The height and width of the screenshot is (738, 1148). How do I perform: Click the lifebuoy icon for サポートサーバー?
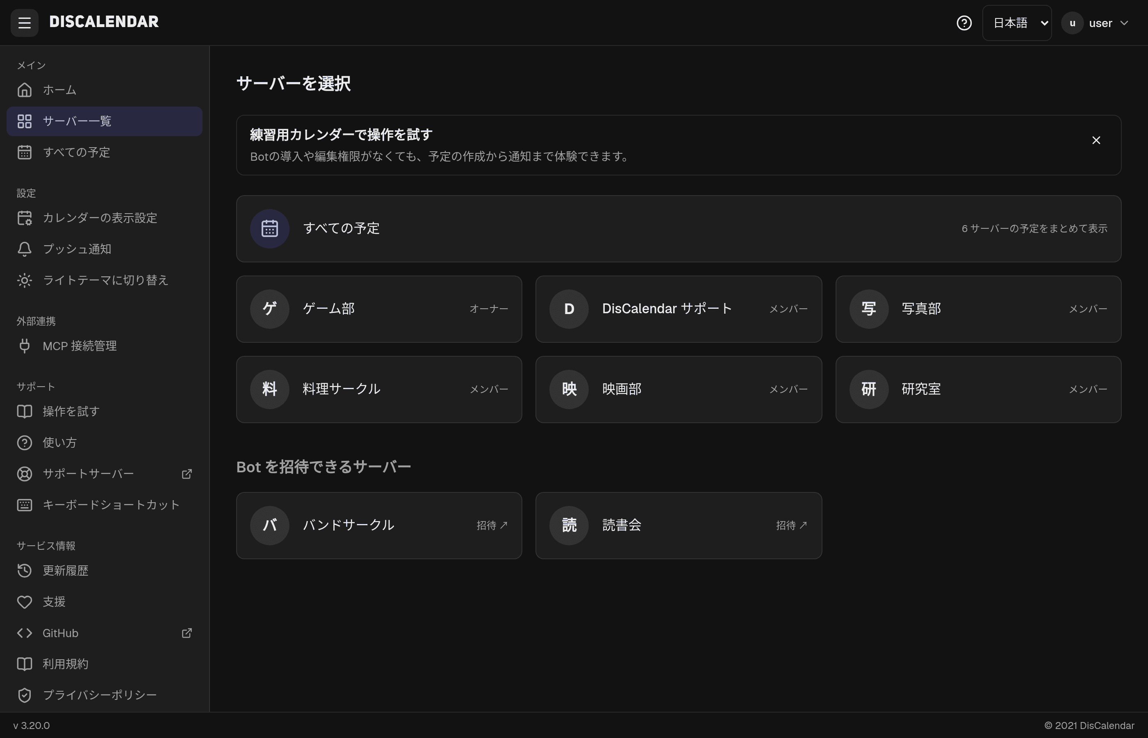pyautogui.click(x=25, y=474)
